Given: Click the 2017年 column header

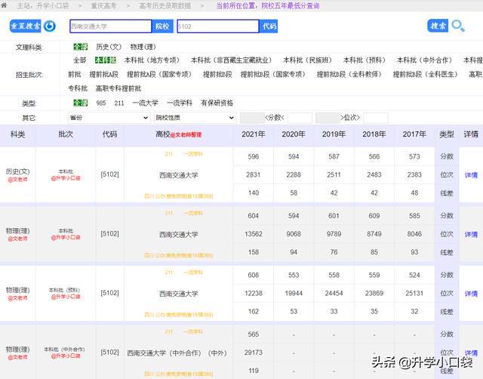Looking at the screenshot, I should (414, 134).
